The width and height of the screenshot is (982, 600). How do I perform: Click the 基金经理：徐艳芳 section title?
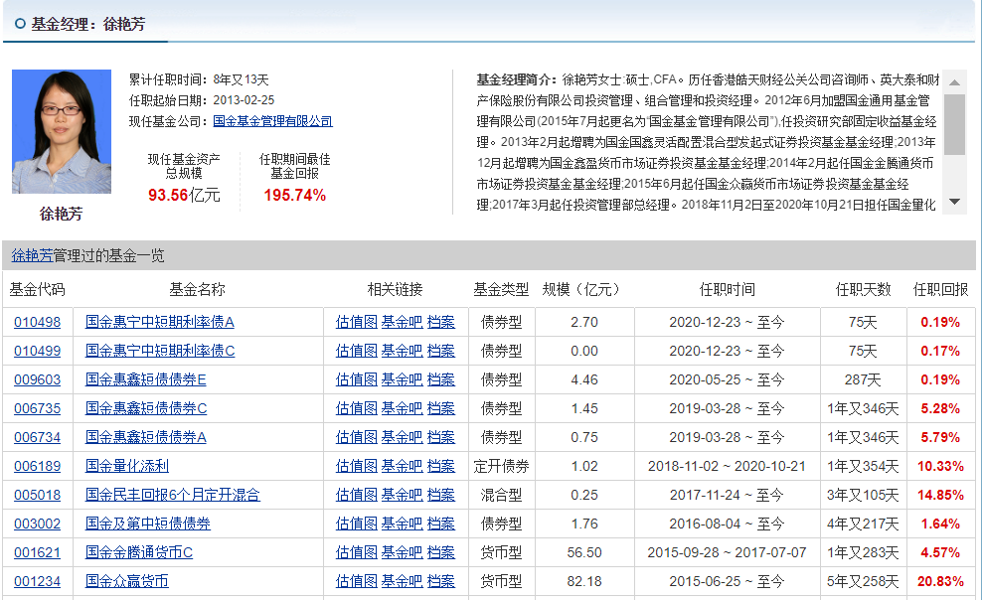(88, 25)
